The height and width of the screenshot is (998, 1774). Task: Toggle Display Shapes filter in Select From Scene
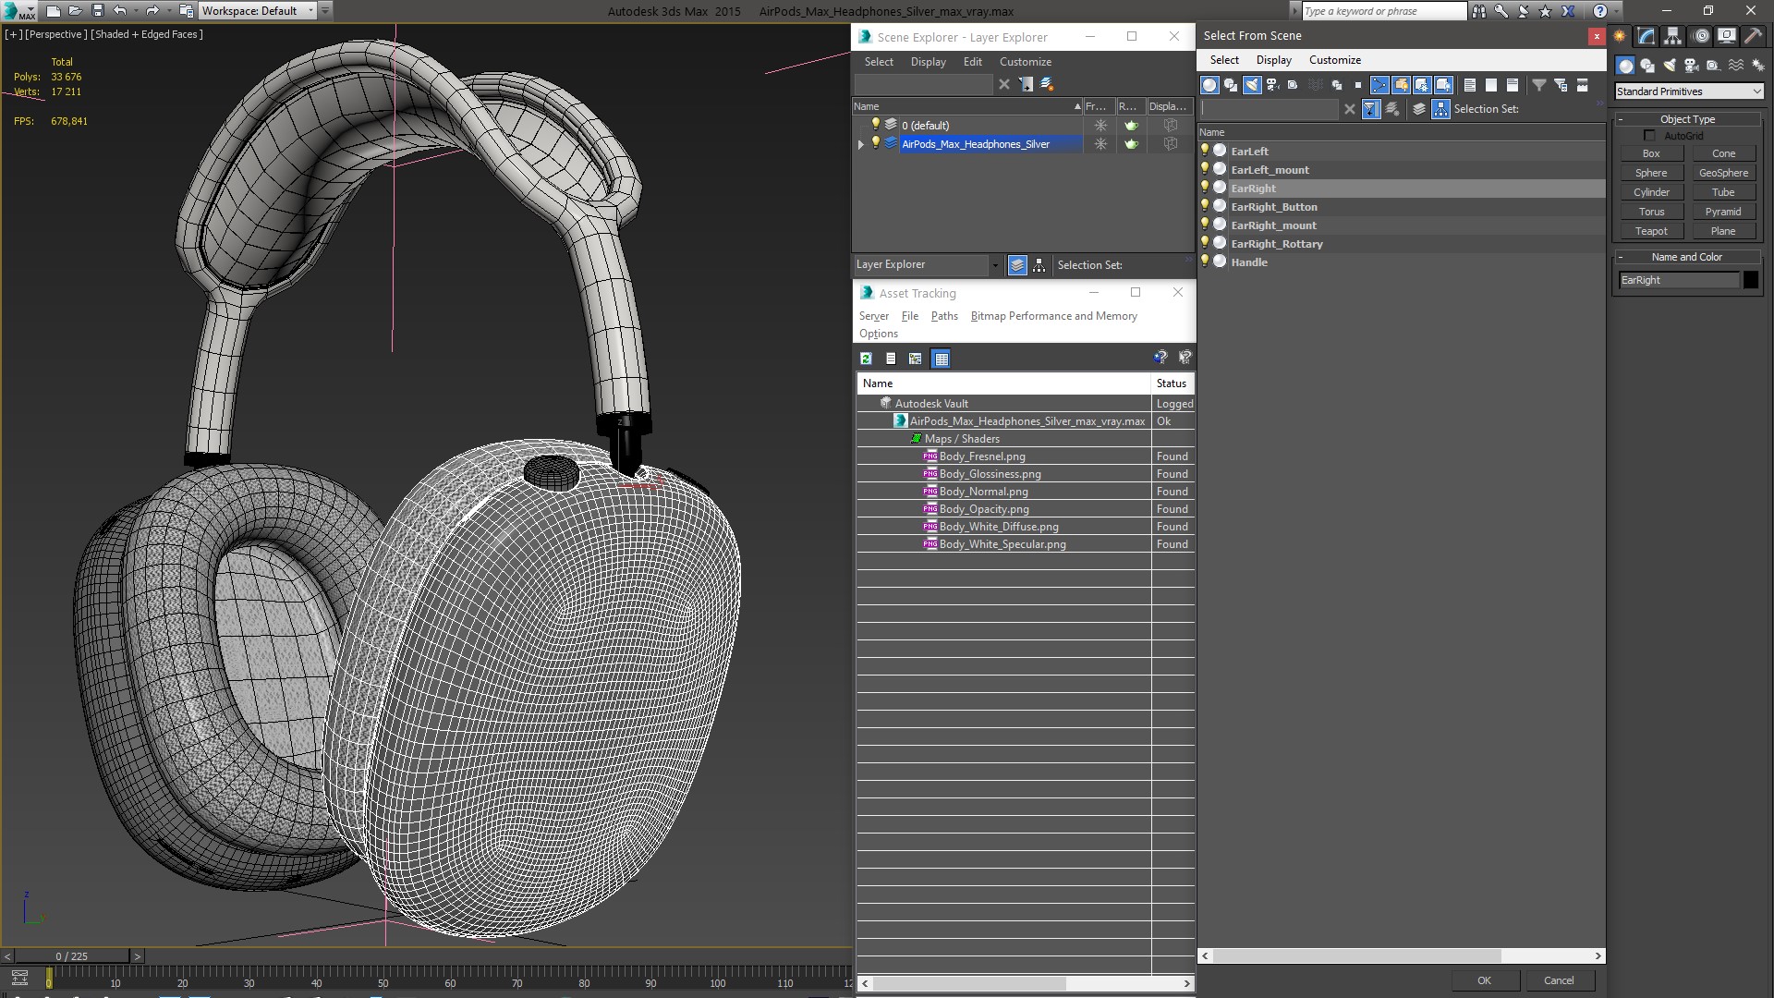1231,85
